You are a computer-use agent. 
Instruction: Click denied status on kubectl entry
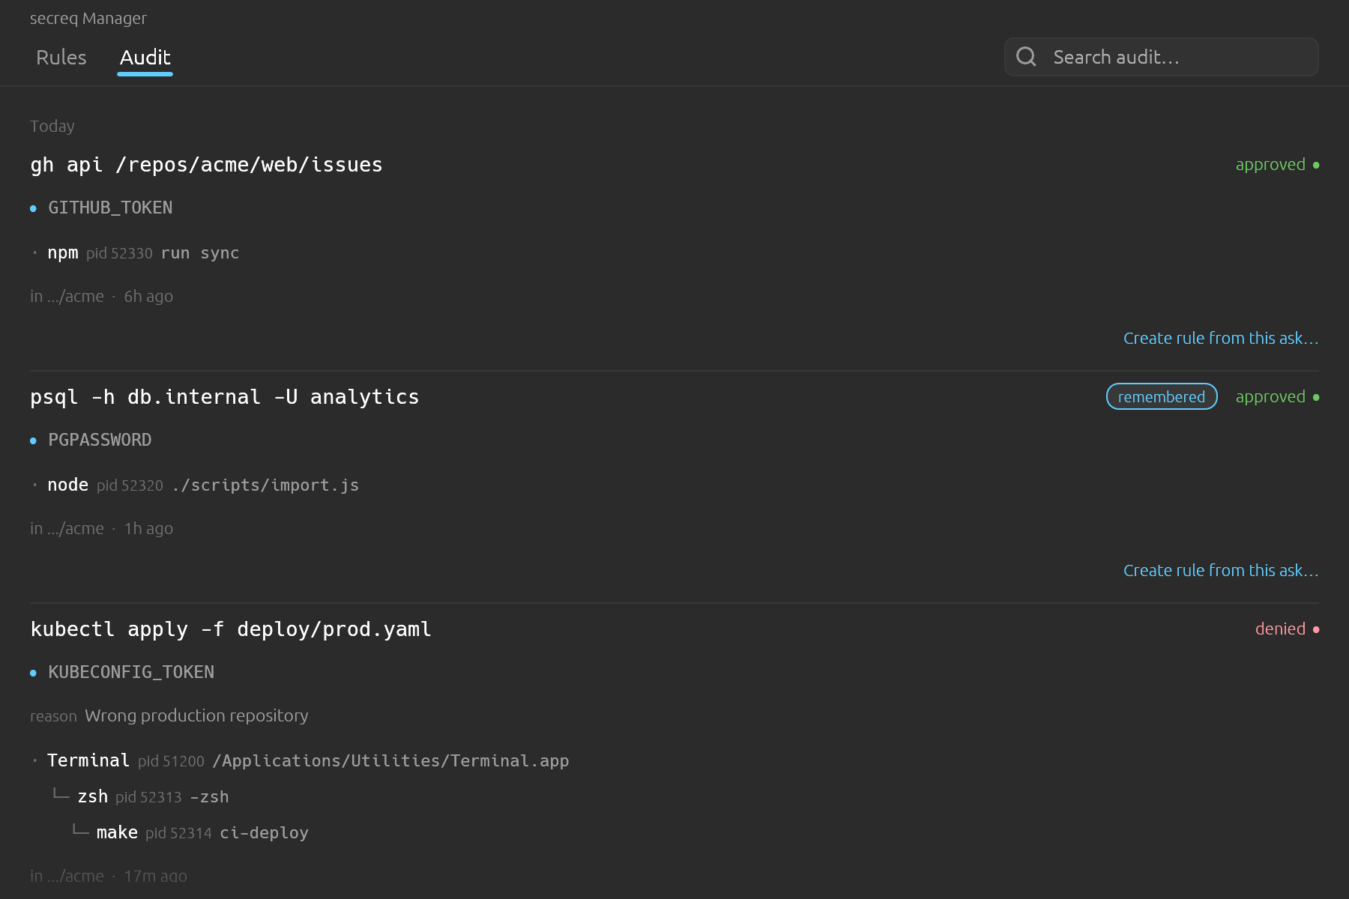click(1287, 629)
